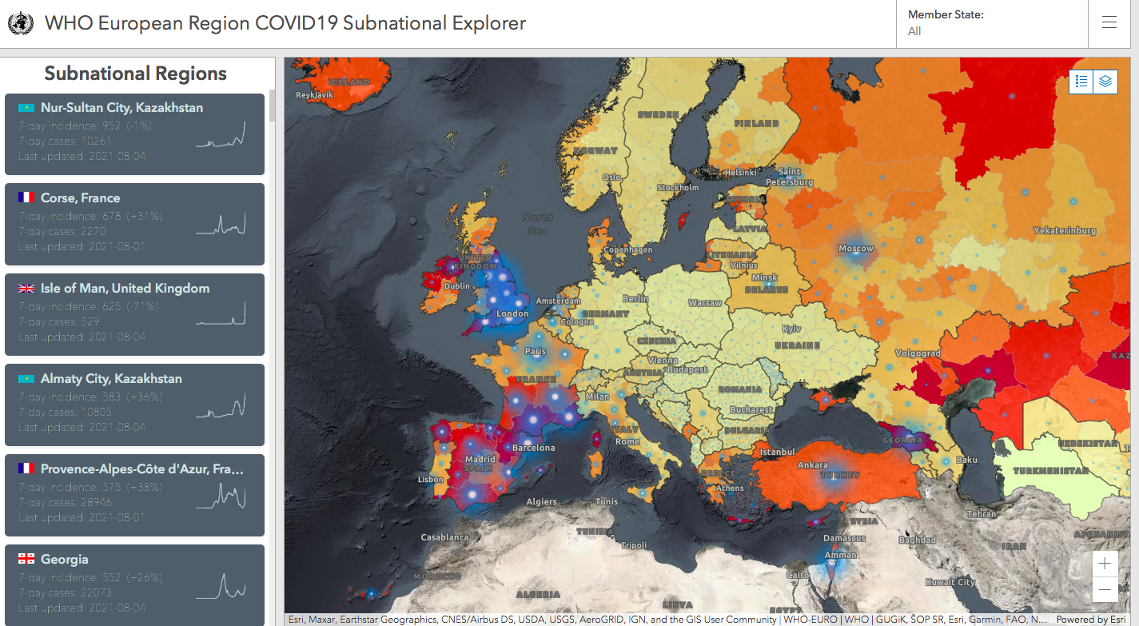This screenshot has width=1139, height=626.
Task: Select the Isle of Man region card
Action: pos(134,315)
